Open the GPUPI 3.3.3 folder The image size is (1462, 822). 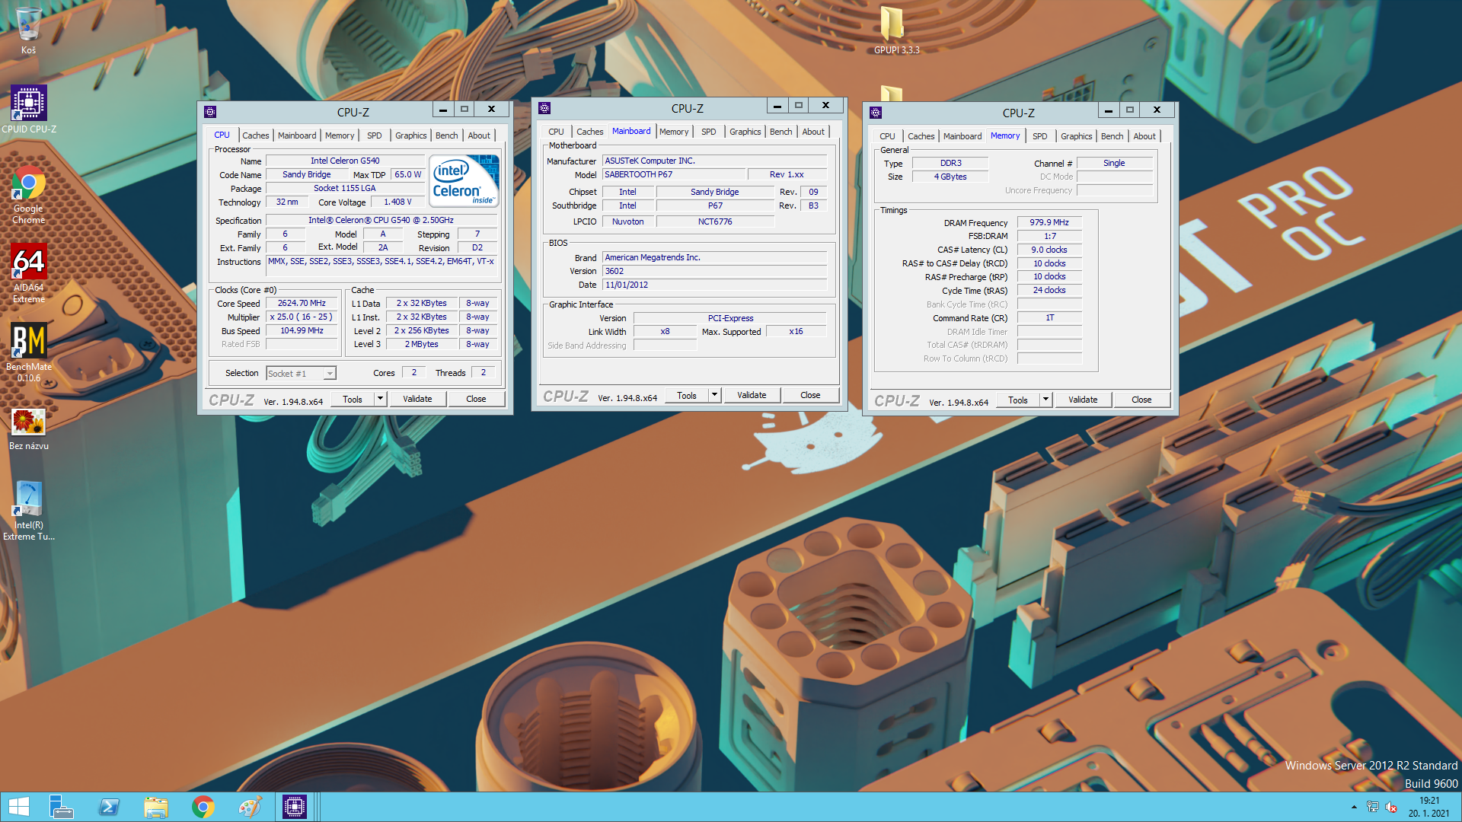coord(896,30)
